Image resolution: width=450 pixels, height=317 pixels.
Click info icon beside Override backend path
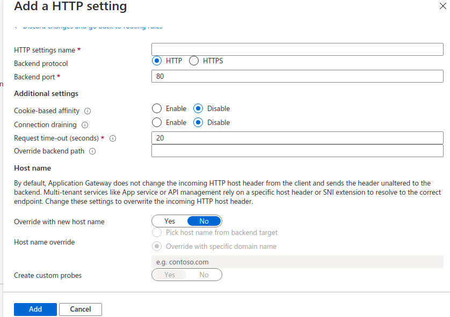(x=92, y=151)
